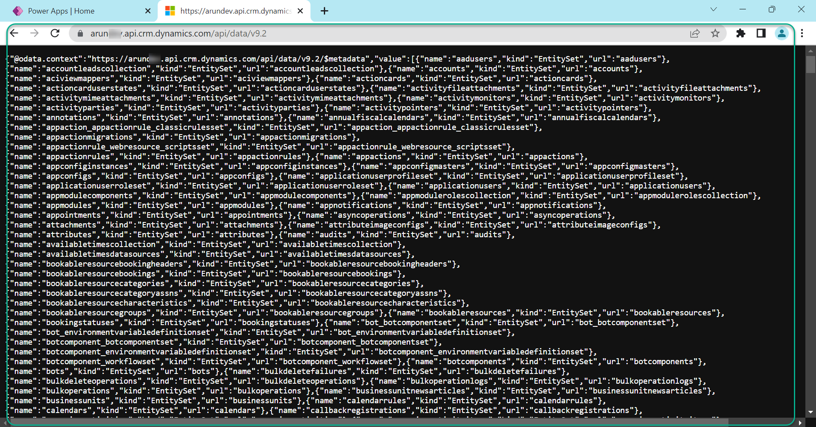The height and width of the screenshot is (427, 816).
Task: Click the Microsoft favicon on the Dynamics tab
Action: (x=170, y=11)
